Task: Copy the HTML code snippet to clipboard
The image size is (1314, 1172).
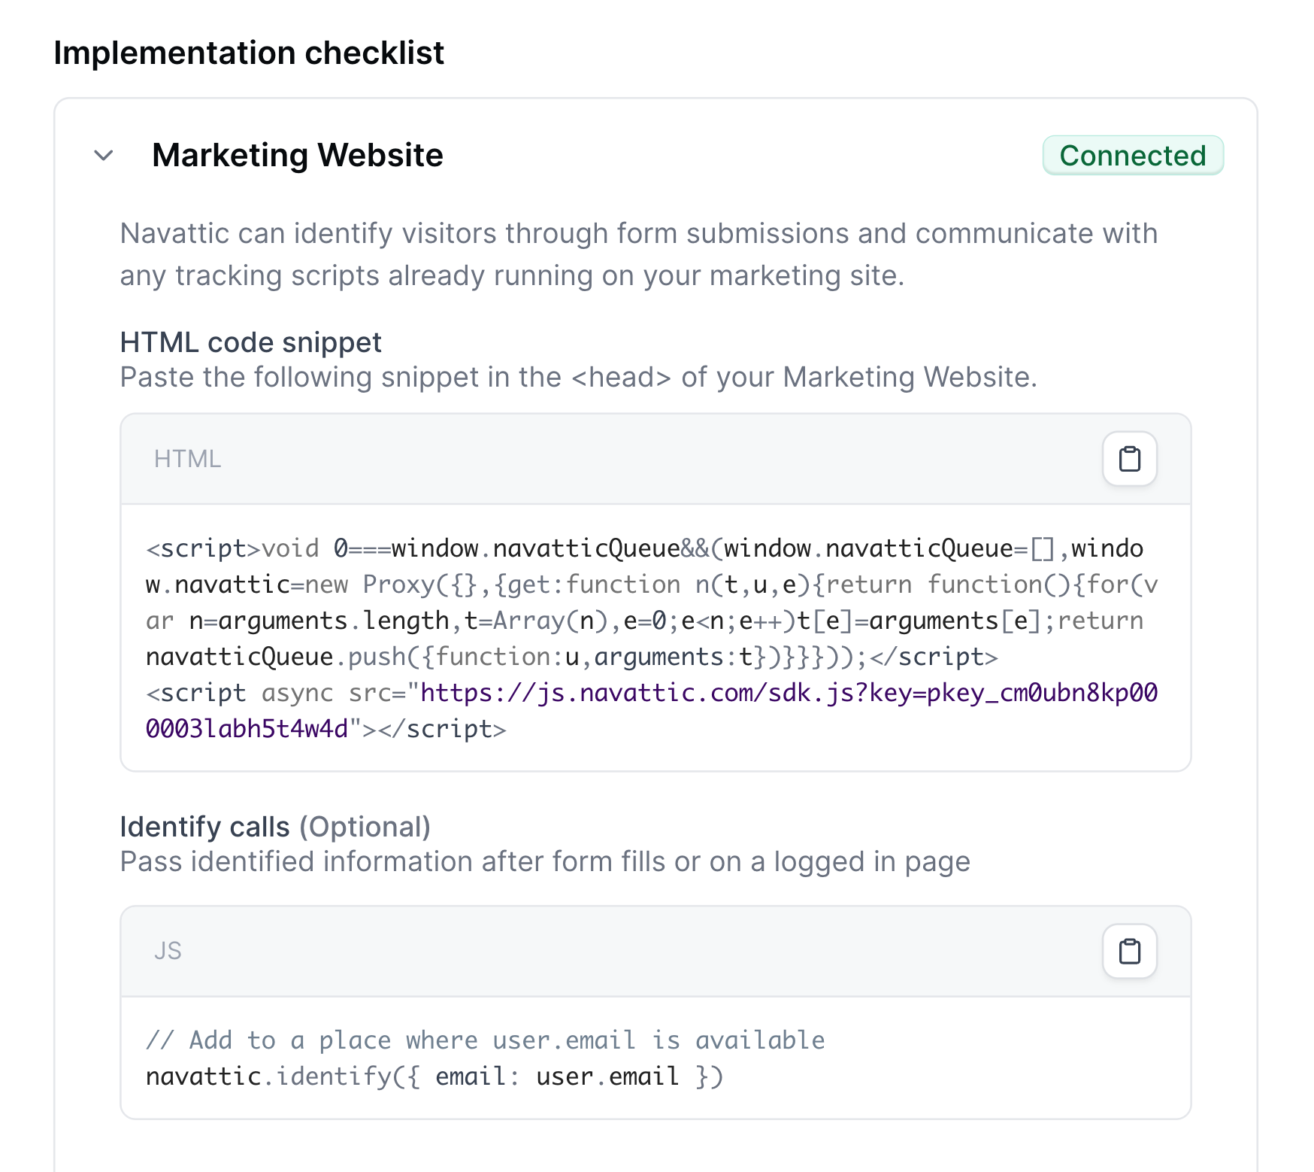Action: coord(1129,459)
